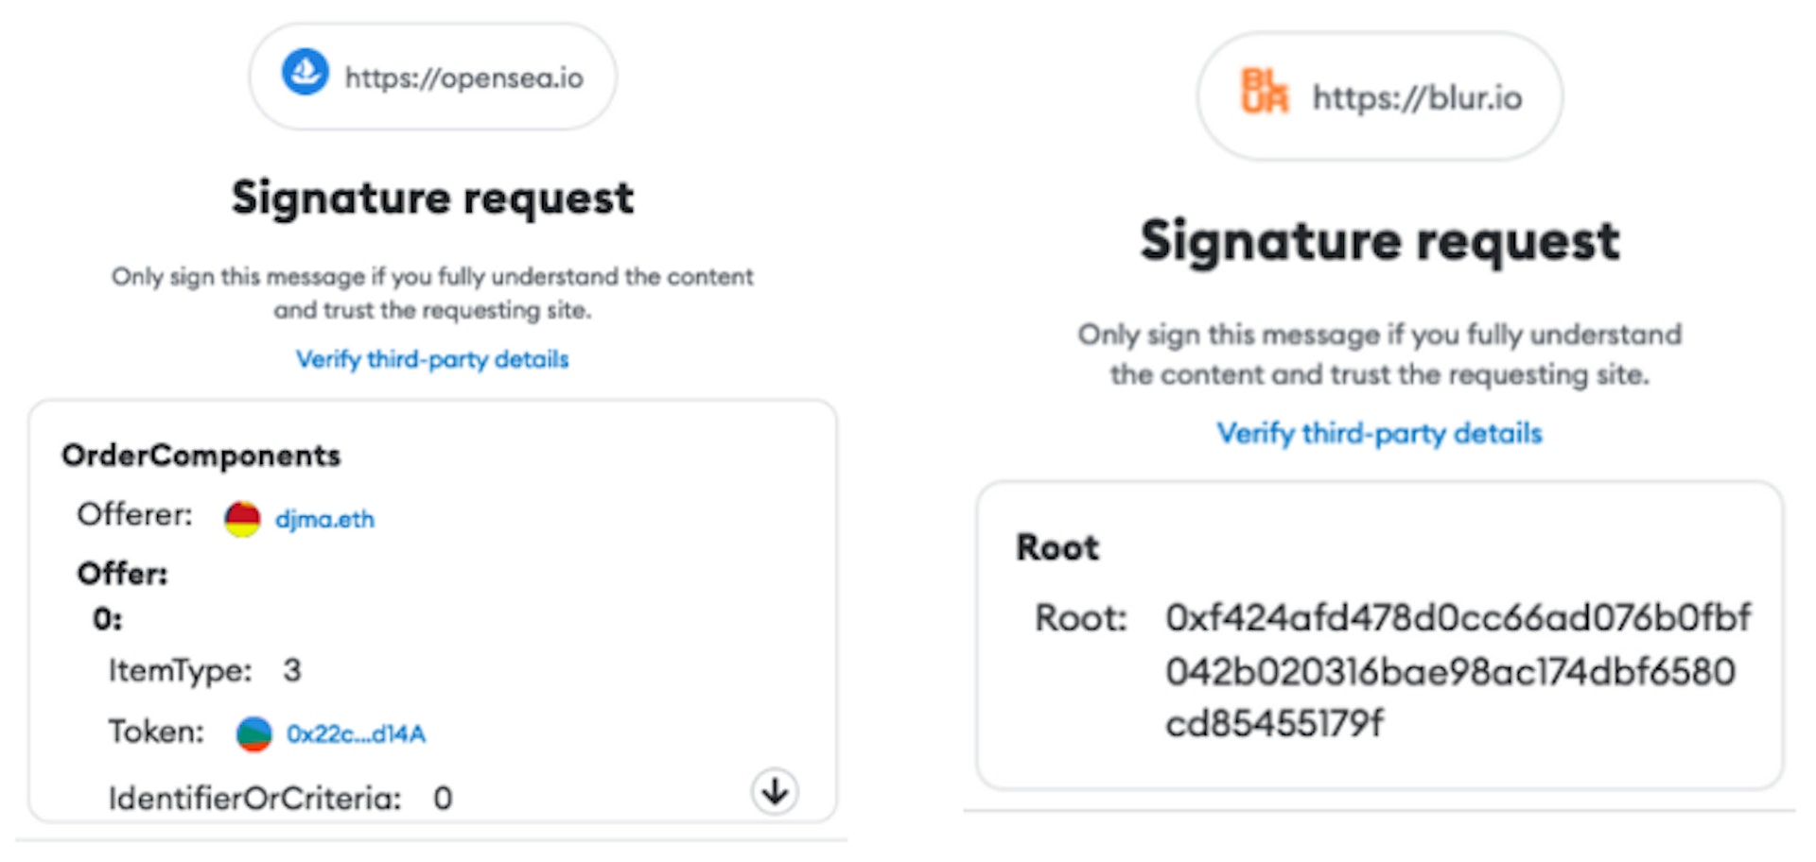Open the 0x22c...d14A token address link
The width and height of the screenshot is (1816, 862).
[x=356, y=733]
